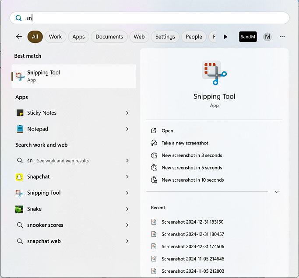Expand Snipping Tool result chevron
The width and height of the screenshot is (299, 278).
(127, 193)
